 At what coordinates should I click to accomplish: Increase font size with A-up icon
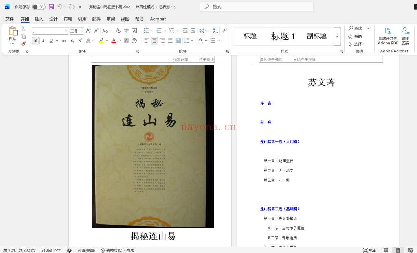pyautogui.click(x=88, y=31)
